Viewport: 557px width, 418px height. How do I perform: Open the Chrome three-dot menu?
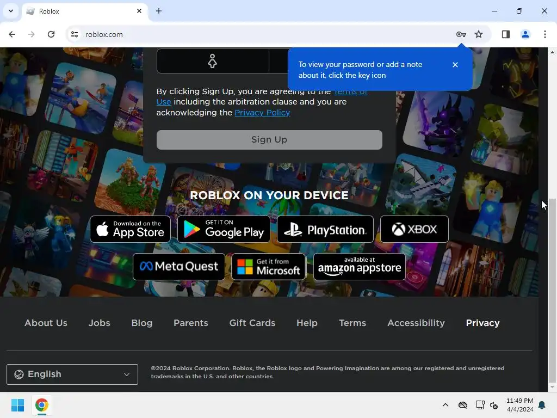544,34
